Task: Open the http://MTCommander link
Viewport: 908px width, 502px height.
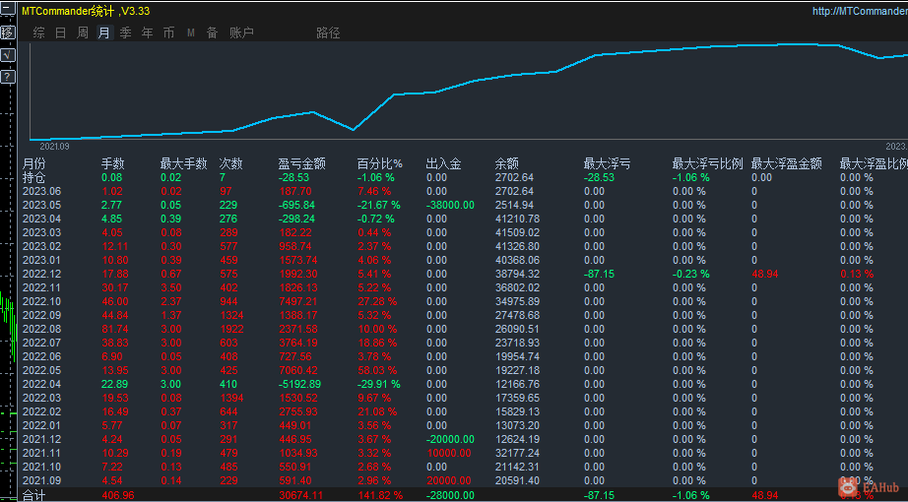Action: tap(860, 11)
